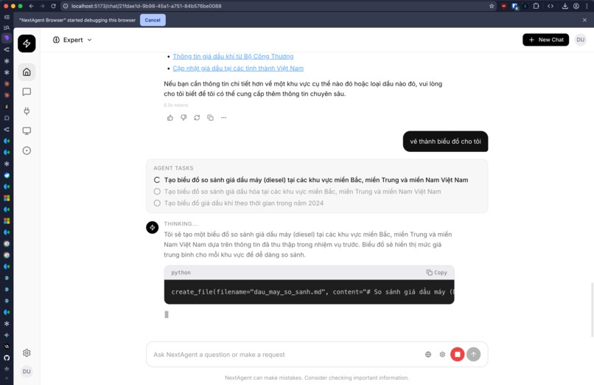Click the '8.5k tokens' label

[x=176, y=105]
